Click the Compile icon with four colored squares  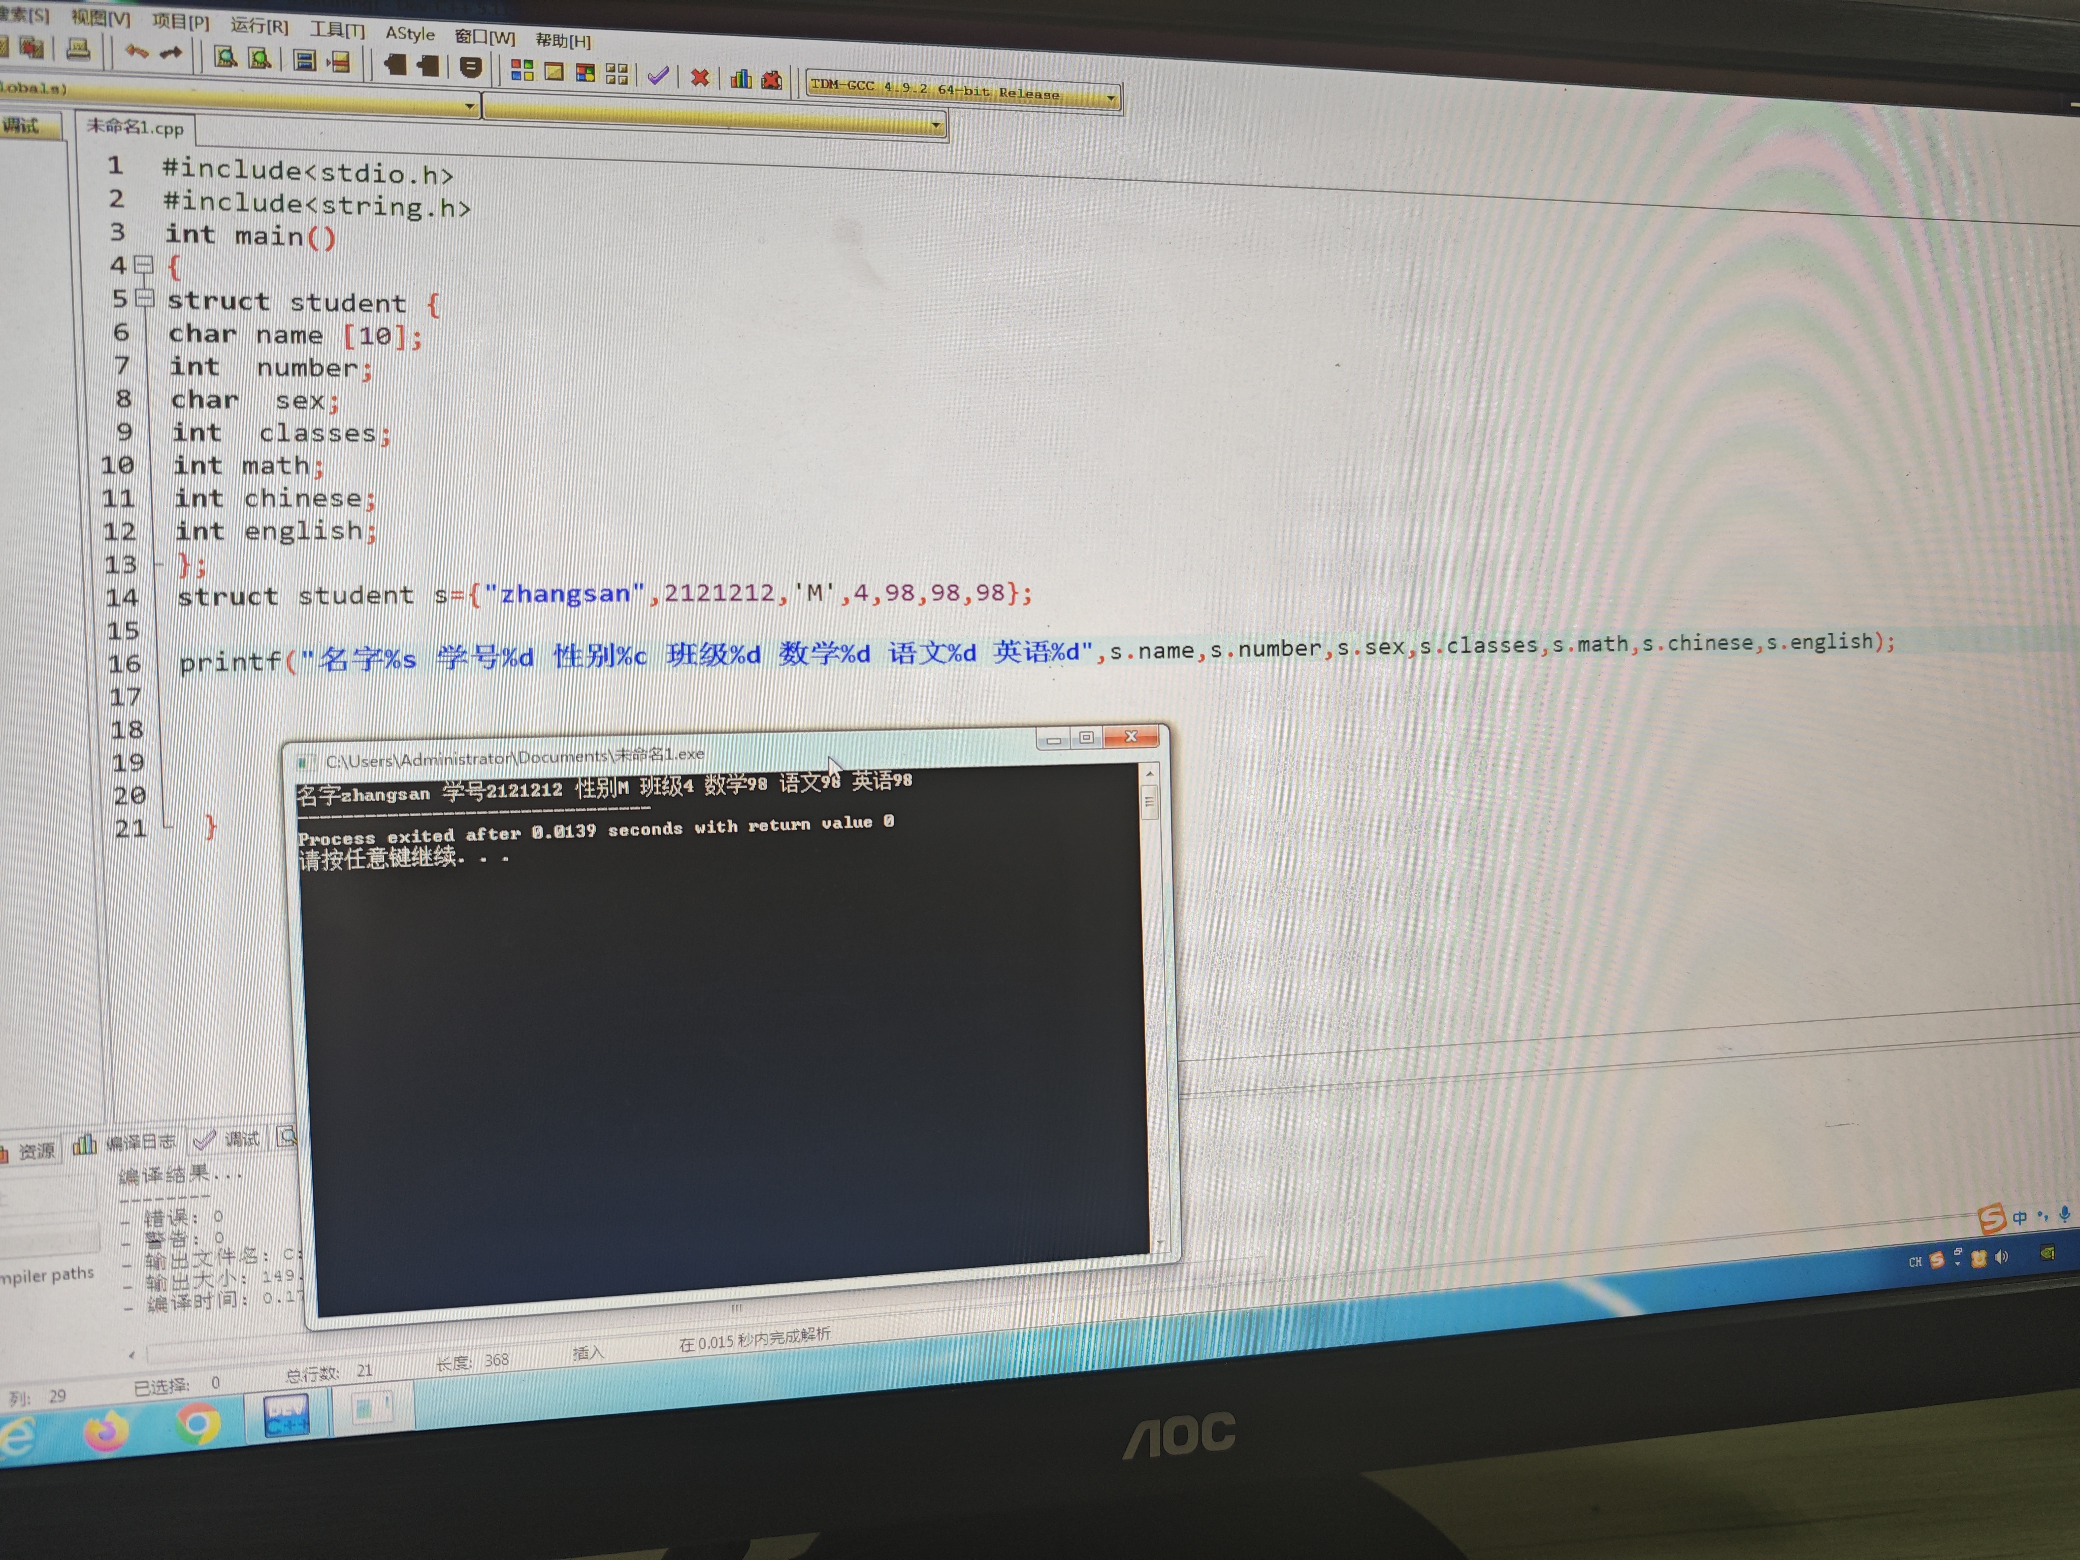tap(522, 71)
